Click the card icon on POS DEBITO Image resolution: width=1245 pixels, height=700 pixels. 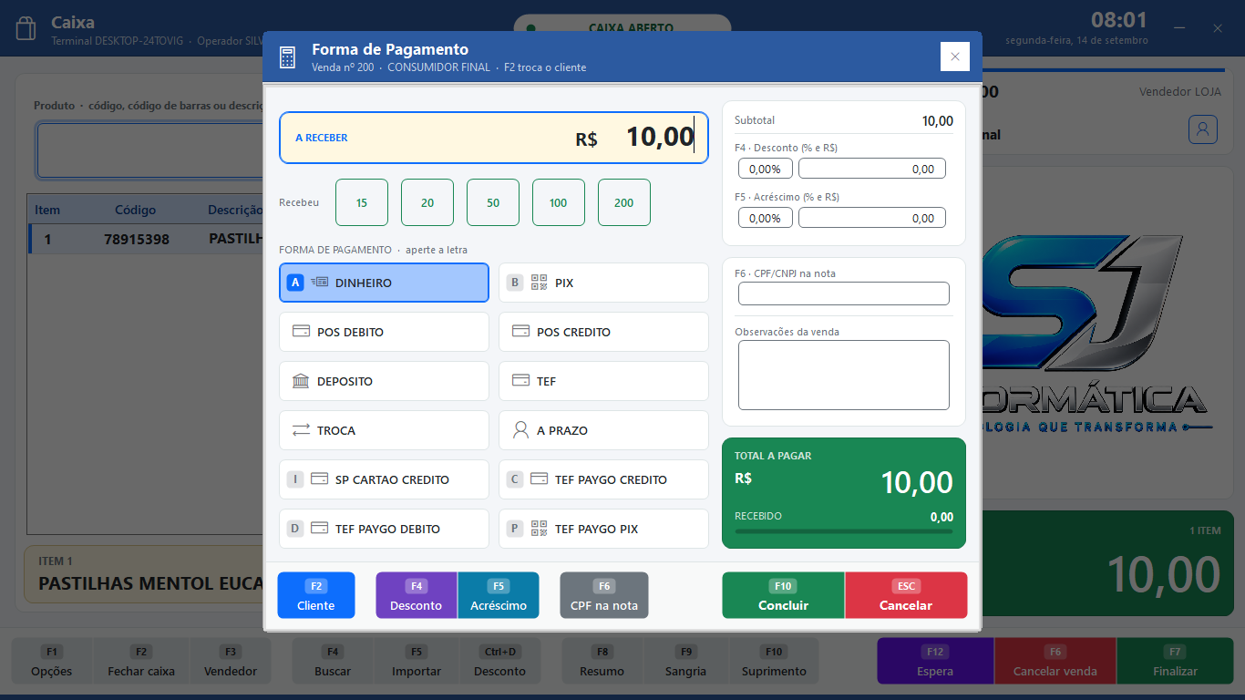coord(301,332)
